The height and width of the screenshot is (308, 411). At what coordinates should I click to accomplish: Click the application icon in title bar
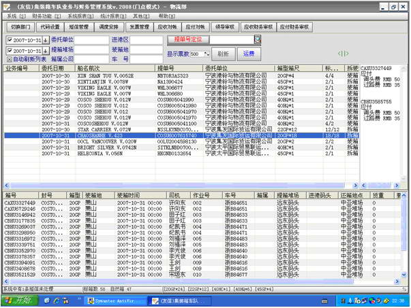(x=7, y=7)
